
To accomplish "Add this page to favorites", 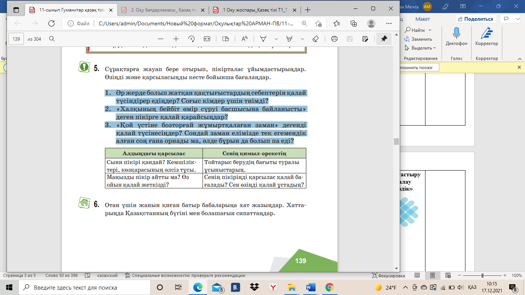I will click(318, 23).
